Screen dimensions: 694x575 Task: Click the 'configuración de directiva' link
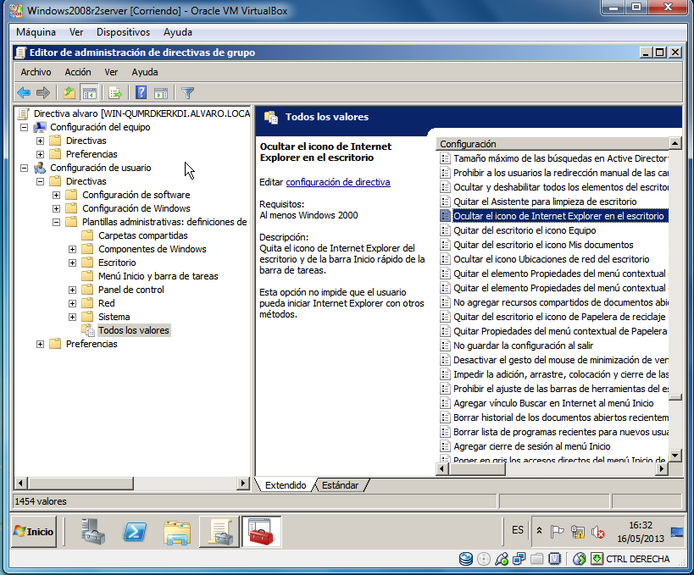[x=337, y=182]
